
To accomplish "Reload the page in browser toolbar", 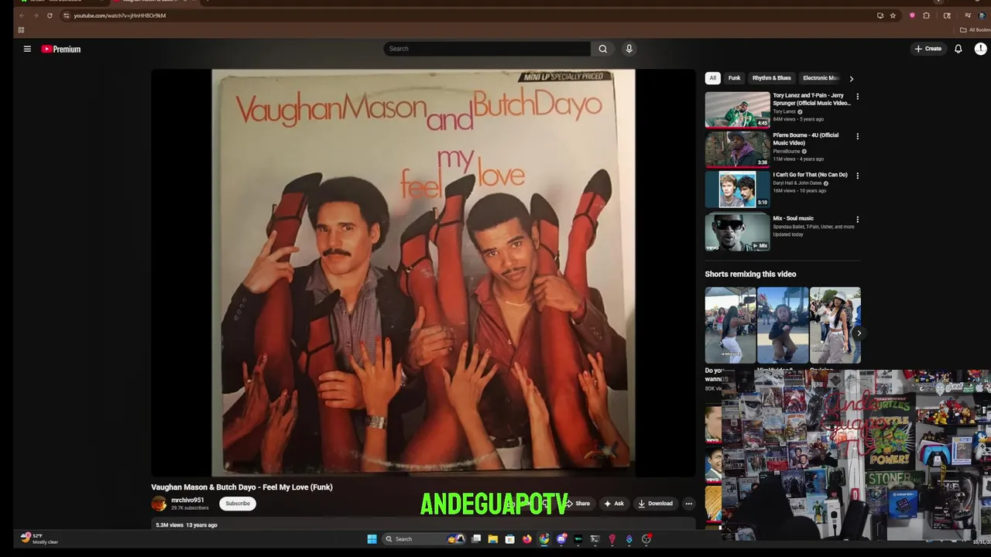I will click(x=50, y=15).
